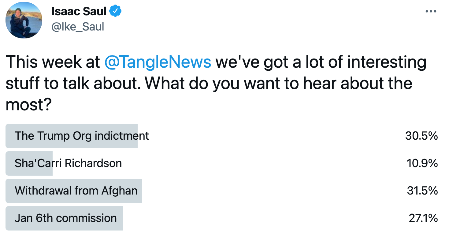Select "The Trump Org indictment" poll option
Viewport: 449px width, 236px height.
[x=82, y=136]
